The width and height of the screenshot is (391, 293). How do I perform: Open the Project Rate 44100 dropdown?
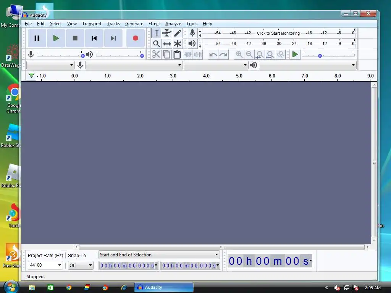[45, 265]
